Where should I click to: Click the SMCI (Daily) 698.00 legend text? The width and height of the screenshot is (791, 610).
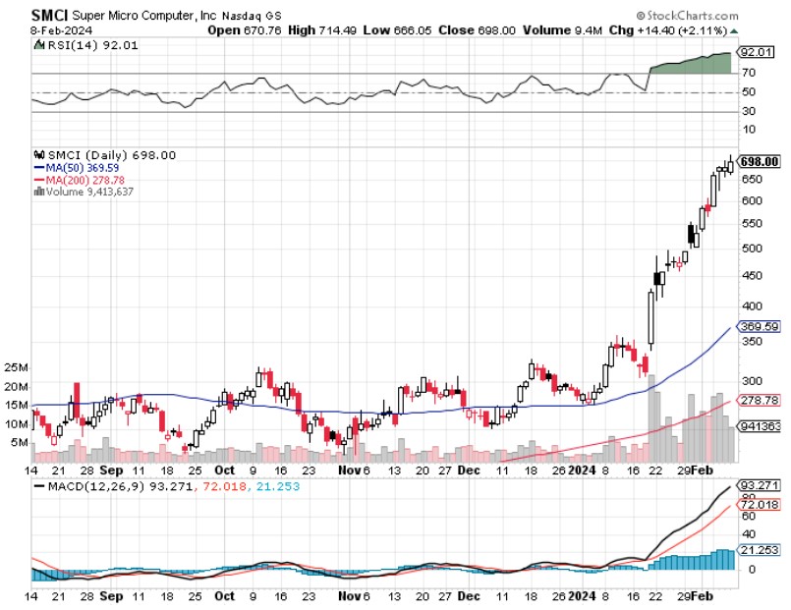[x=112, y=155]
